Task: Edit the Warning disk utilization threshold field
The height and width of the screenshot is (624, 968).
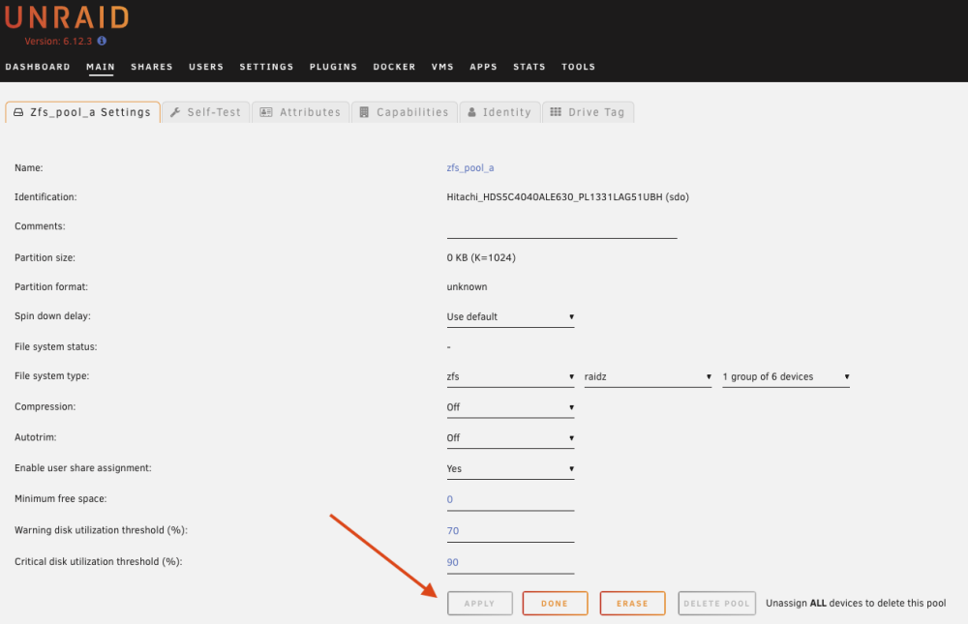Action: pyautogui.click(x=510, y=531)
